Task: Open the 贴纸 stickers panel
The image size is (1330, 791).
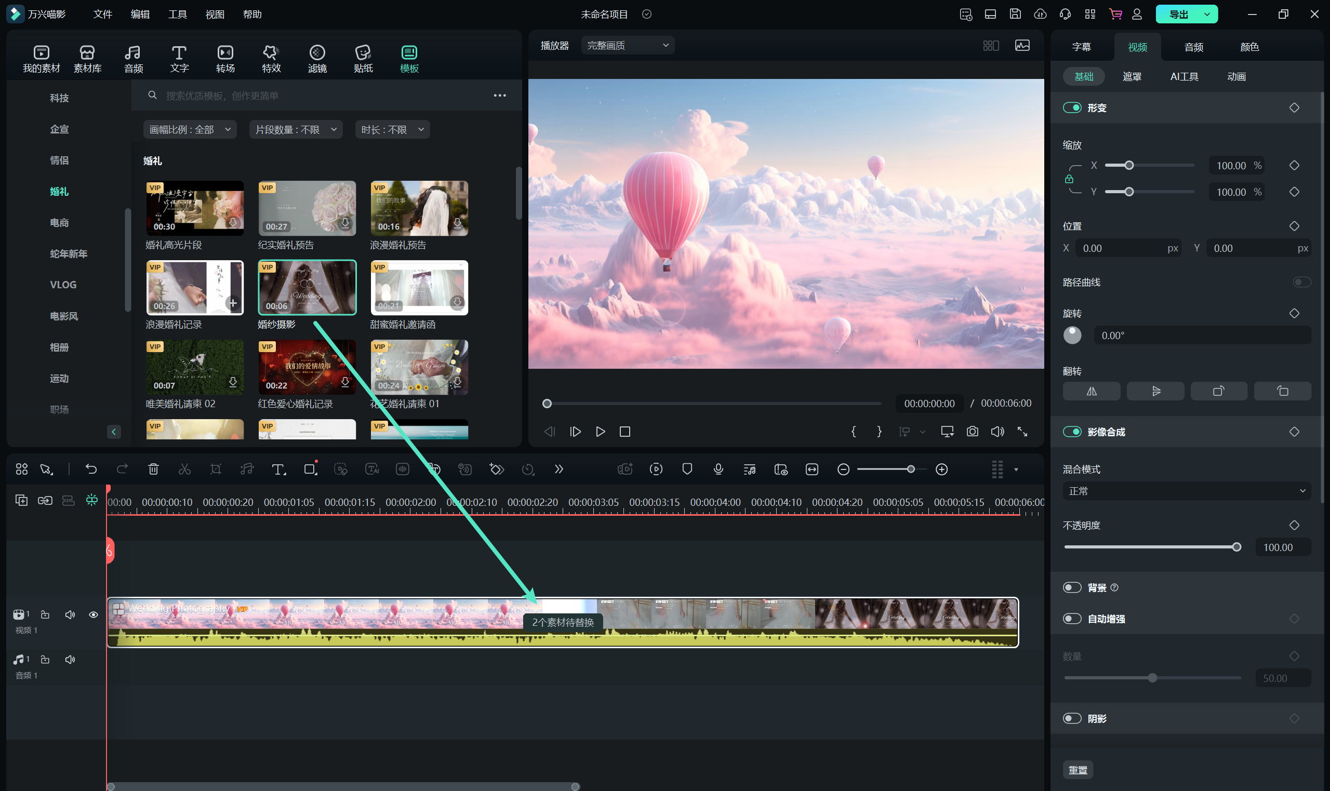Action: [x=363, y=58]
